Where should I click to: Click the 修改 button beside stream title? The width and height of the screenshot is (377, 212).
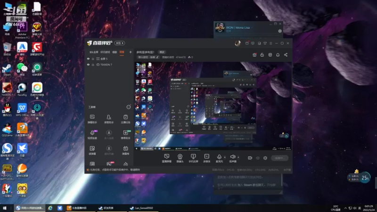tap(162, 52)
